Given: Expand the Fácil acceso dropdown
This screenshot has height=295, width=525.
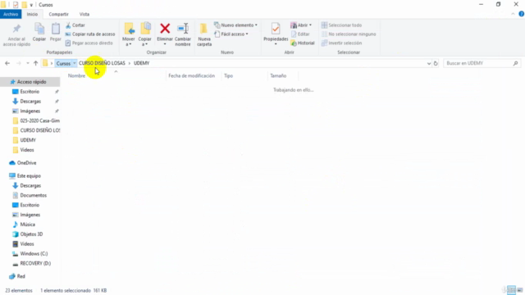Looking at the screenshot, I should click(x=247, y=34).
